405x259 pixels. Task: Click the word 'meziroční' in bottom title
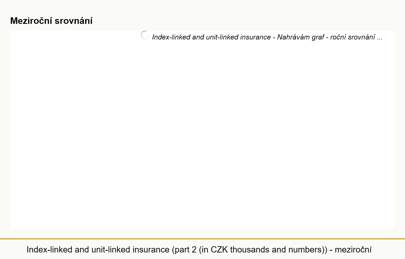point(353,250)
